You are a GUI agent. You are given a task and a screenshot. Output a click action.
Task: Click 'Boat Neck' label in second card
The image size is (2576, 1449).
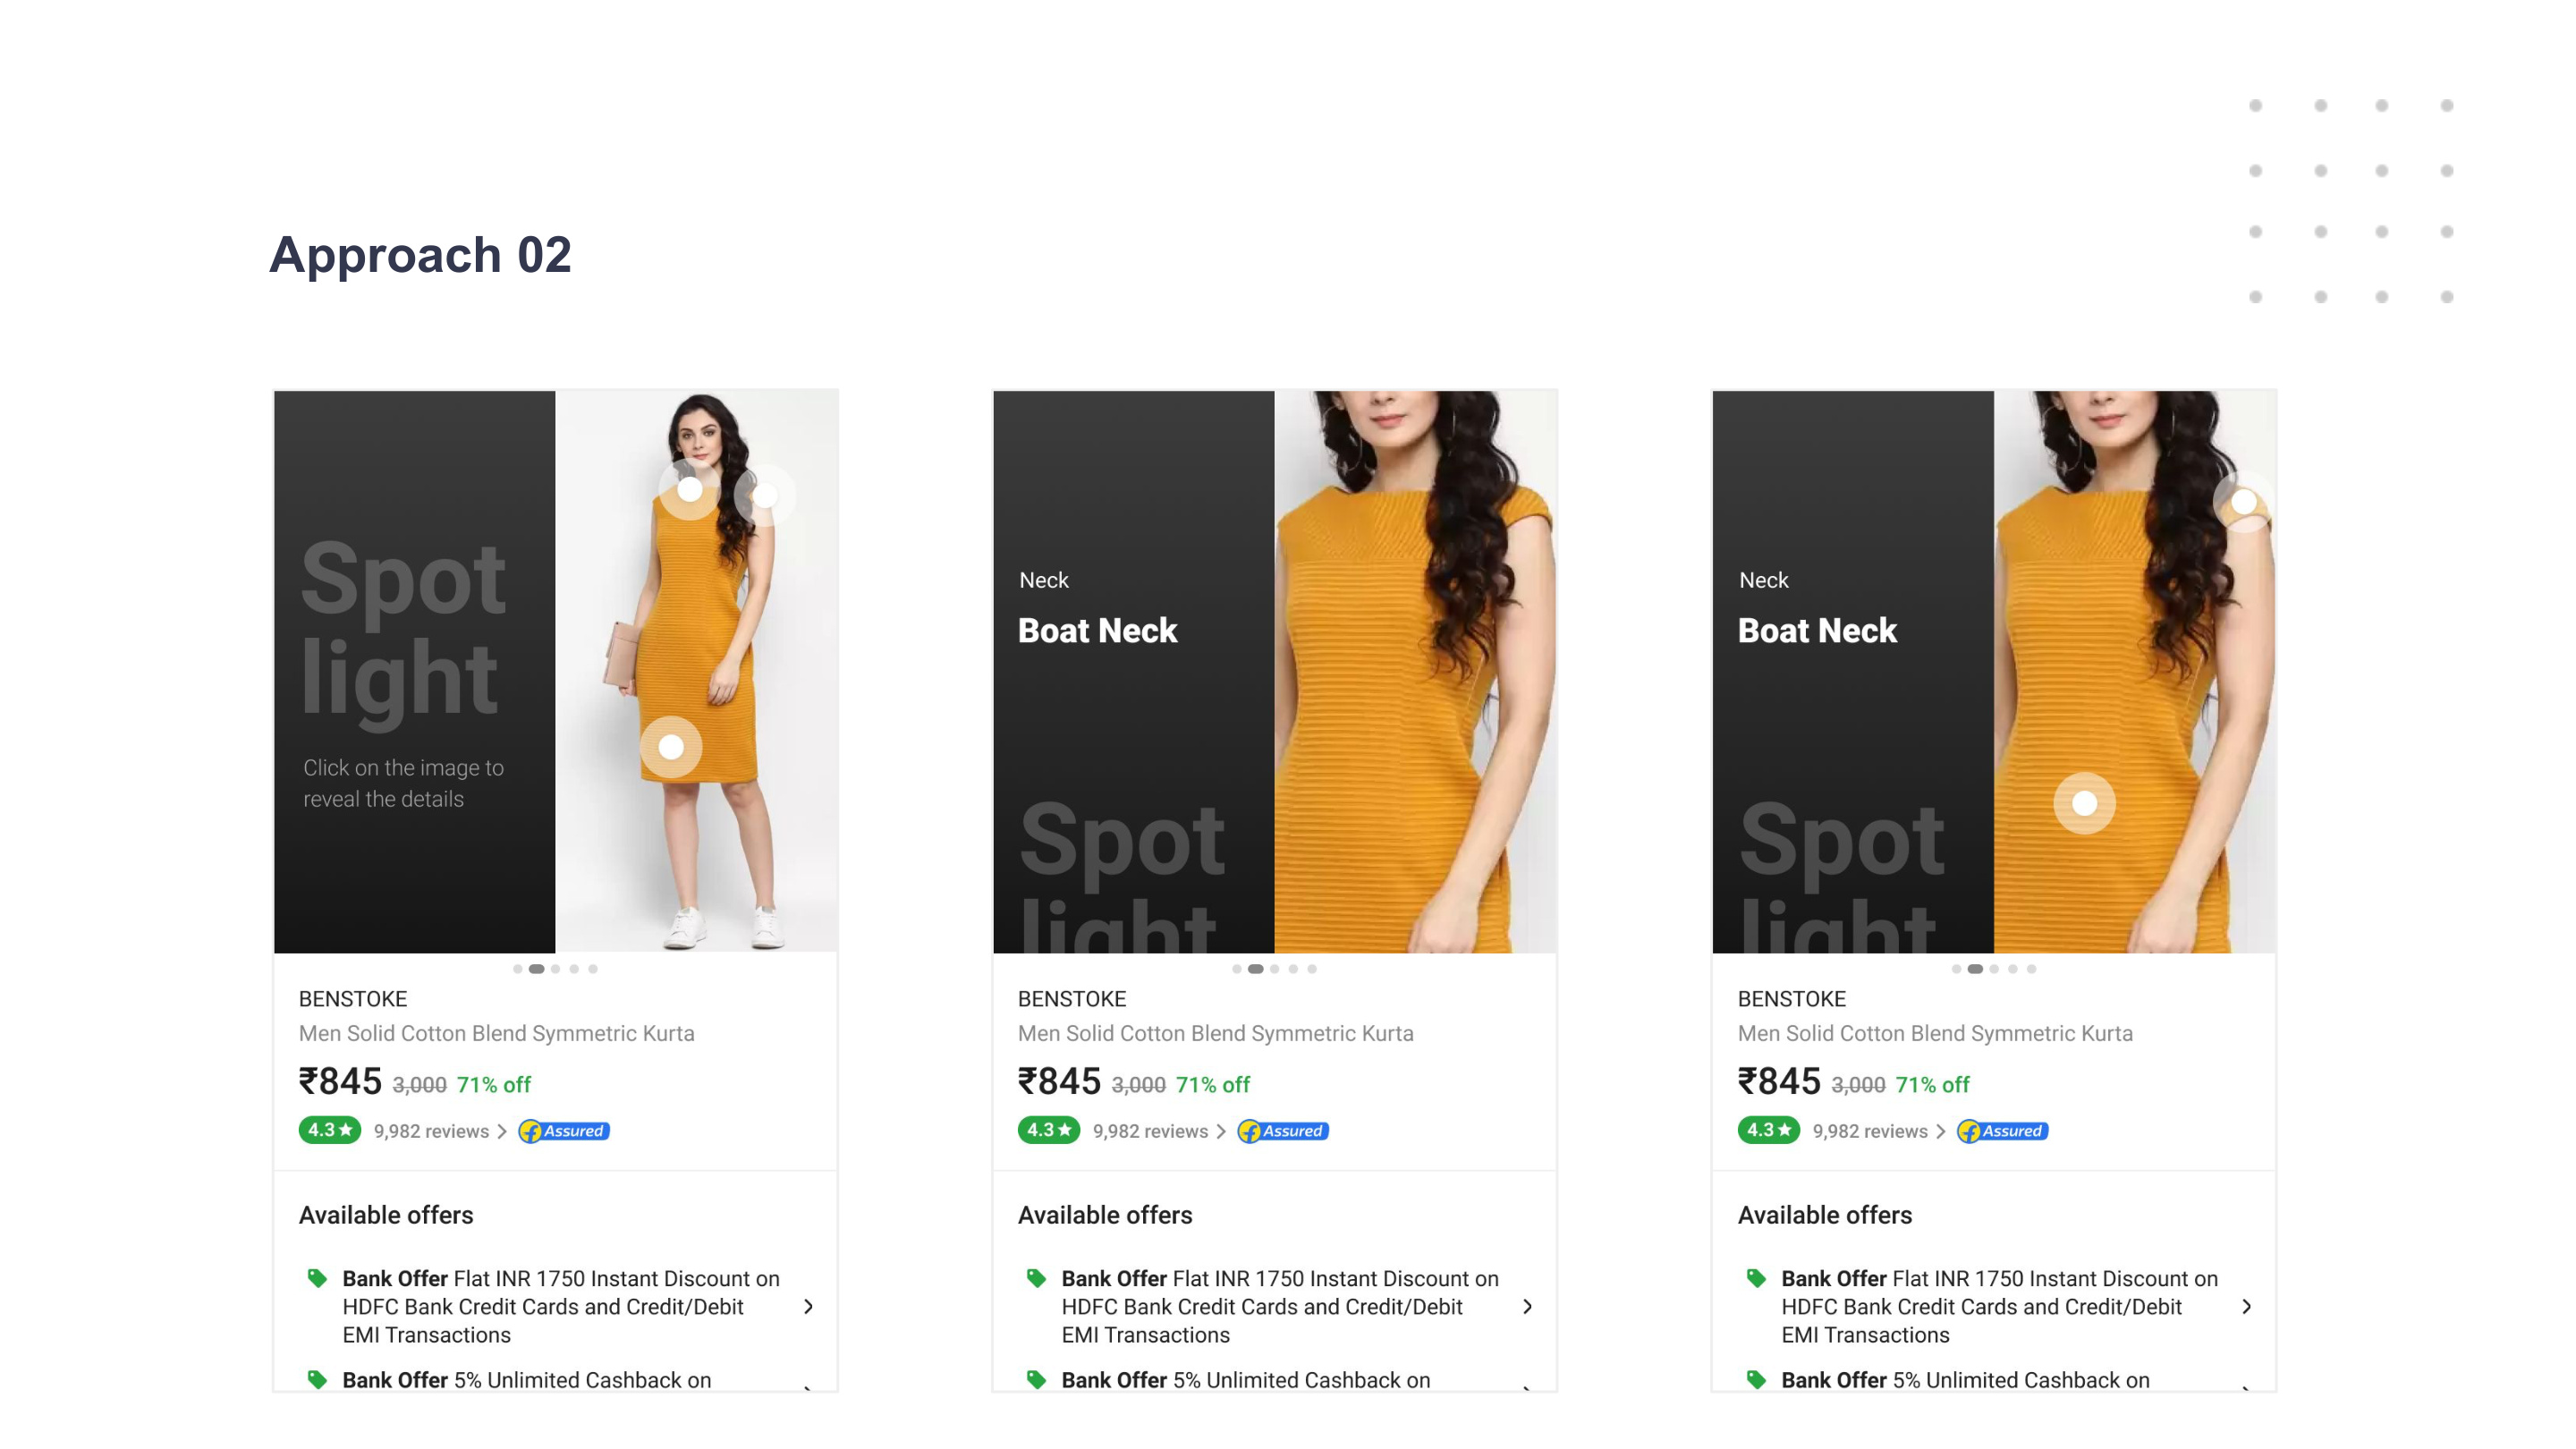point(1097,630)
